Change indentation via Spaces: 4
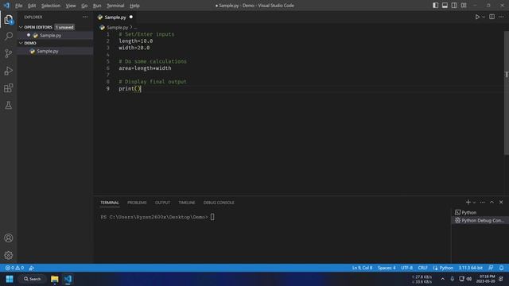This screenshot has width=509, height=286. click(x=387, y=268)
